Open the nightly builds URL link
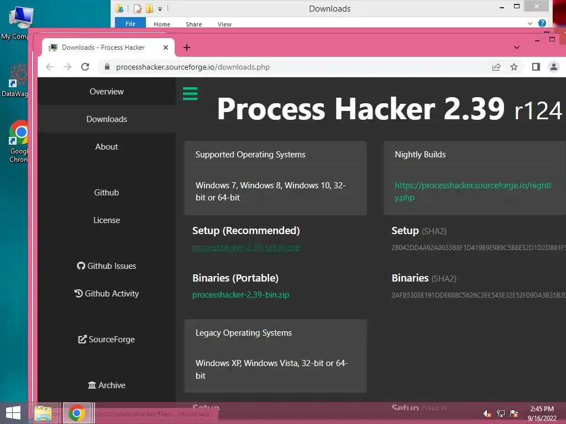566x424 pixels. pyautogui.click(x=473, y=192)
